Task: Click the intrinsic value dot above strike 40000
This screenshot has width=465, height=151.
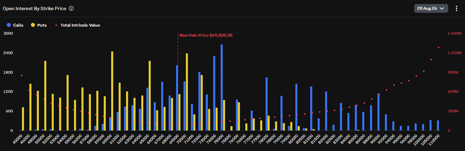Action: [22, 75]
